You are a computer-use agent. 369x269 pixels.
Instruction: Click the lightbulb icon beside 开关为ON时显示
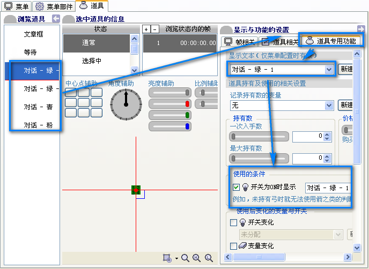(245, 187)
